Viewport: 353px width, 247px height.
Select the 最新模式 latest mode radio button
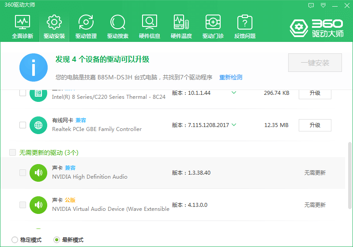point(56,240)
